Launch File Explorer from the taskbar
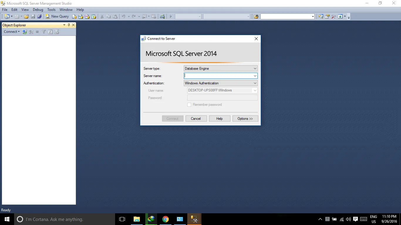The height and width of the screenshot is (225, 401). pyautogui.click(x=137, y=219)
